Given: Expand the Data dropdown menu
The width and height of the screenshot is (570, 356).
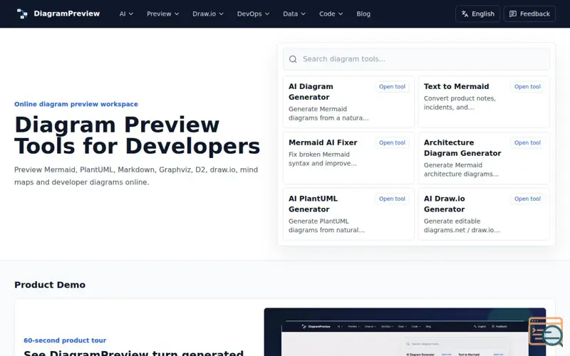Looking at the screenshot, I should pyautogui.click(x=294, y=14).
